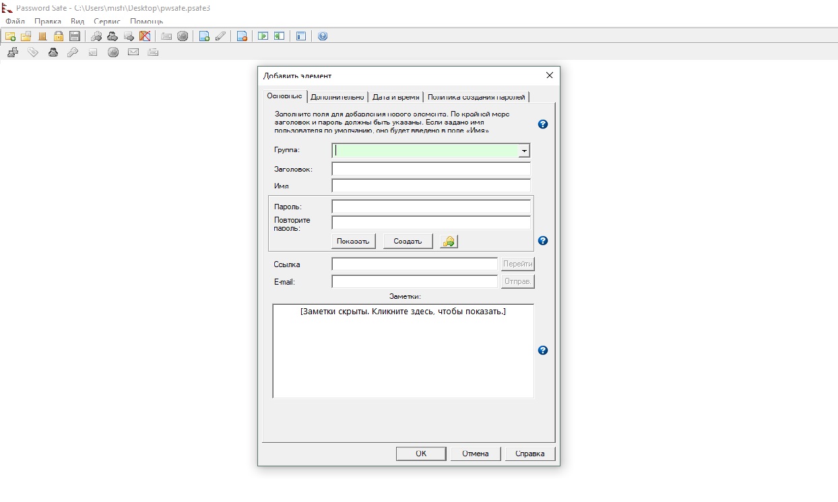Click into the Имя input field
The height and width of the screenshot is (502, 838).
pos(431,186)
